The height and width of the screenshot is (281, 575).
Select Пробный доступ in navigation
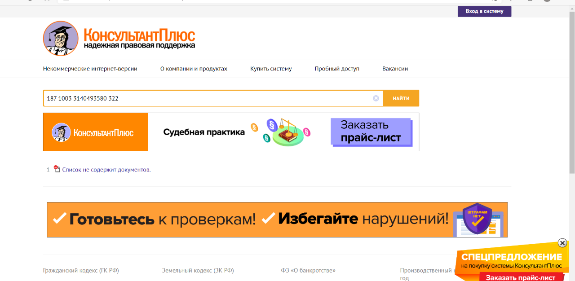[337, 69]
